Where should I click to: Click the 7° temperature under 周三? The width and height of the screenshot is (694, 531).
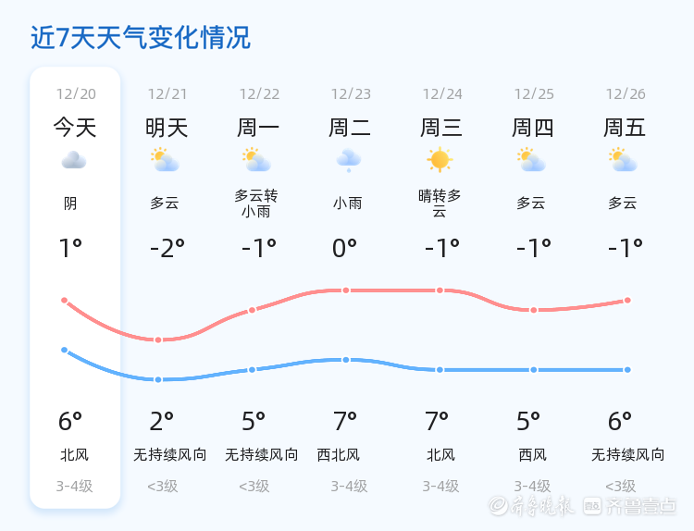pyautogui.click(x=437, y=422)
